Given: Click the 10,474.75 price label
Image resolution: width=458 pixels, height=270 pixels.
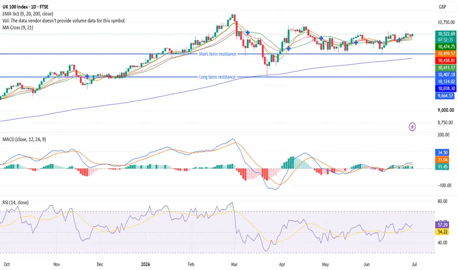Looking at the screenshot, I should [446, 47].
